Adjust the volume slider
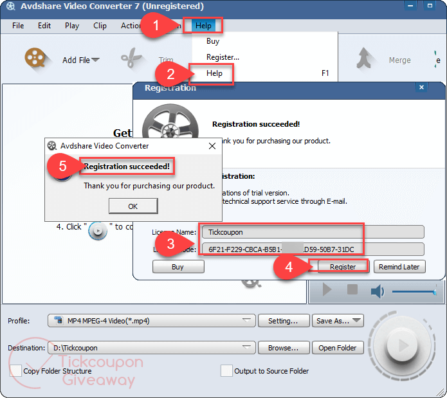The height and width of the screenshot is (398, 447). 414,291
